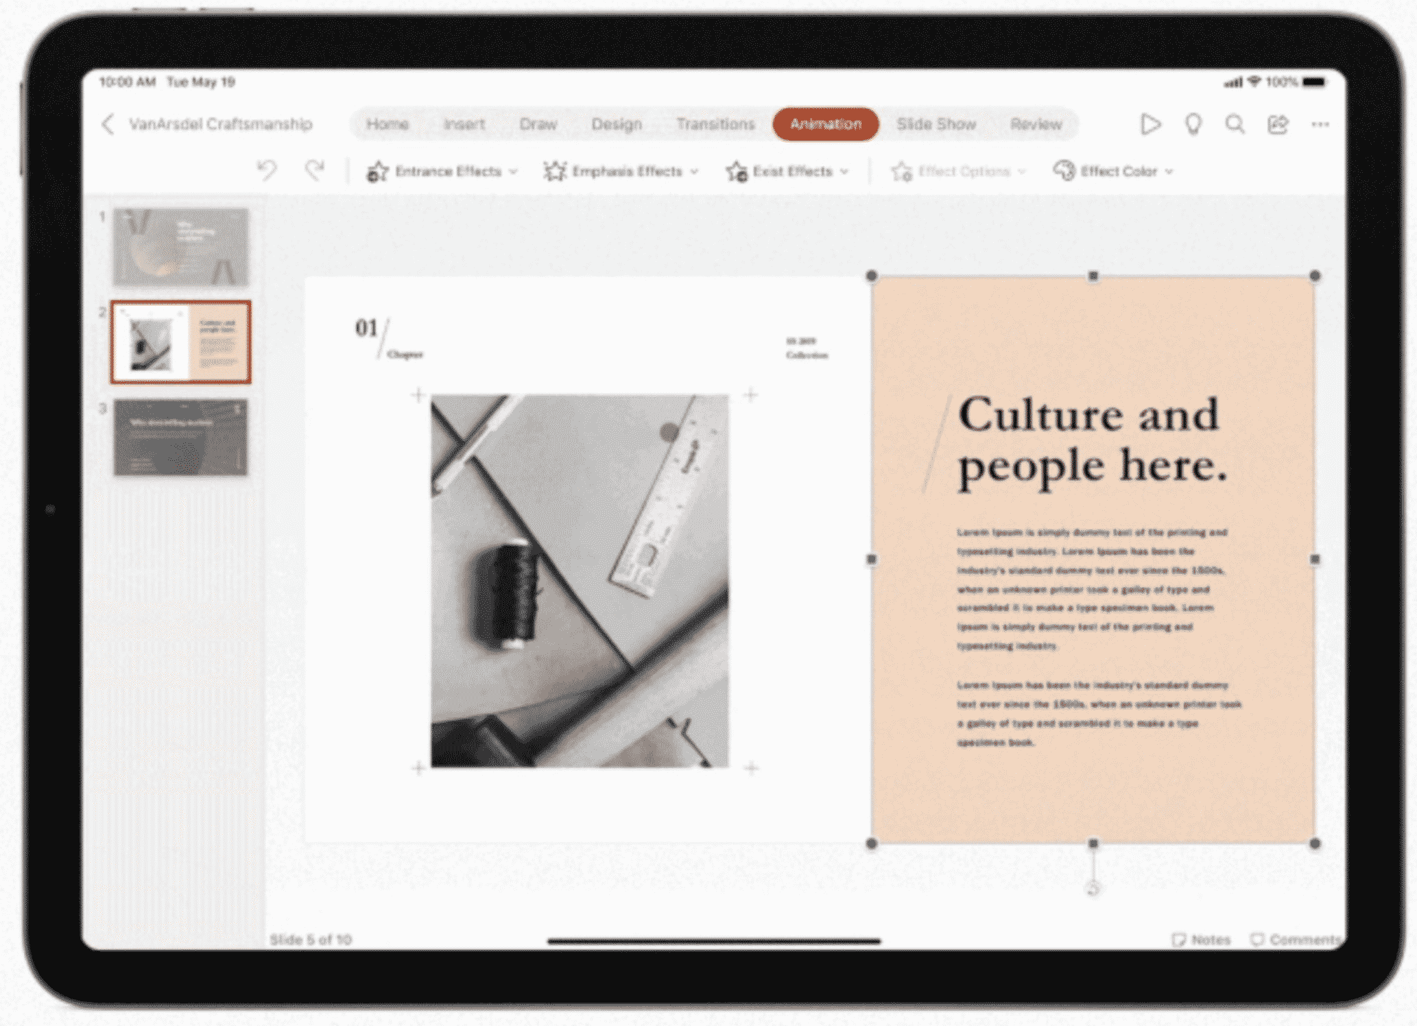Screen dimensions: 1417x1026
Task: Tap the More options ellipsis icon
Action: click(1320, 124)
